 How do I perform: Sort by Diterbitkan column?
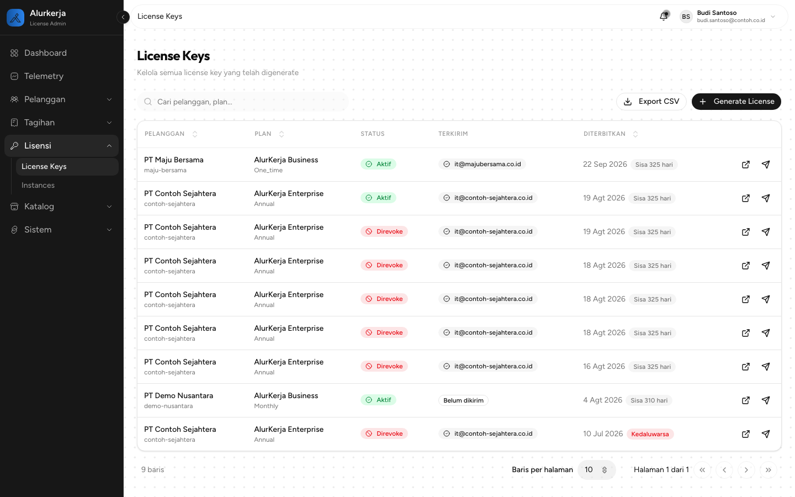(x=611, y=134)
